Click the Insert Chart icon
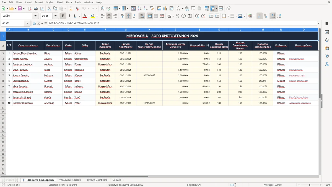Viewport: 332px width, 187px height. coord(165,9)
